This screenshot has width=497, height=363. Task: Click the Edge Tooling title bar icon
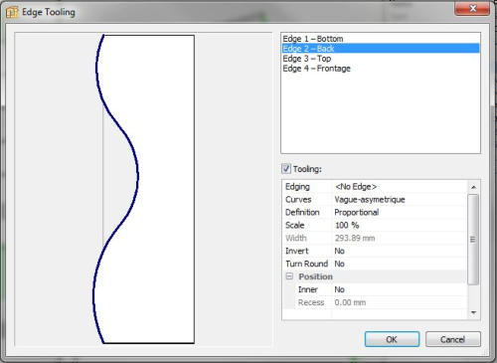[x=12, y=12]
